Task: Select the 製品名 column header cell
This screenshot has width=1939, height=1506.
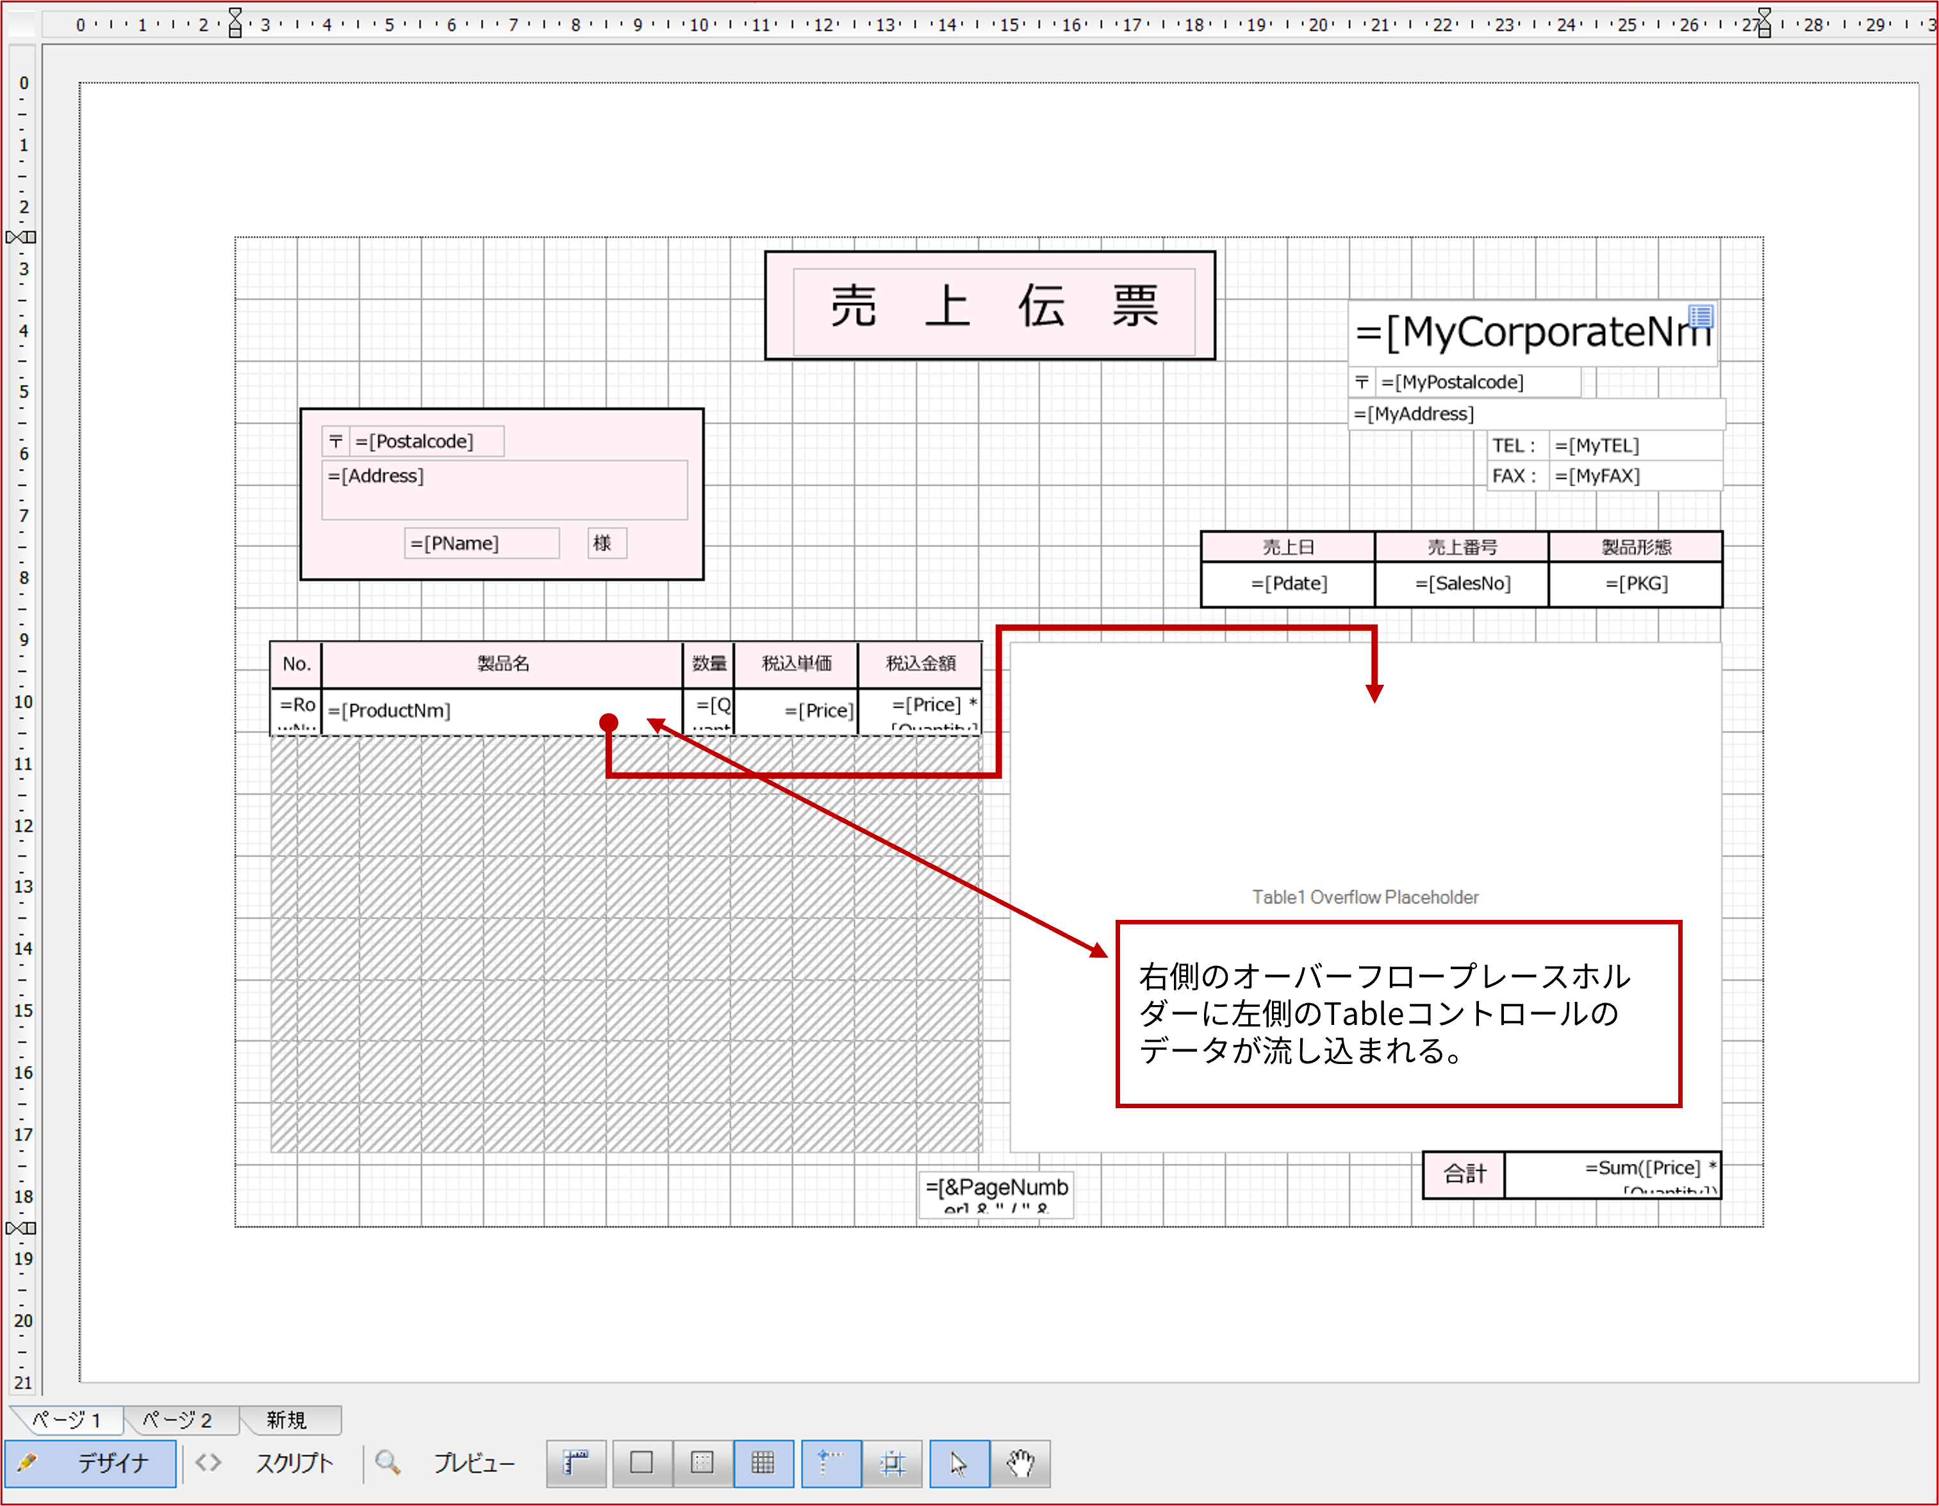Action: point(502,664)
